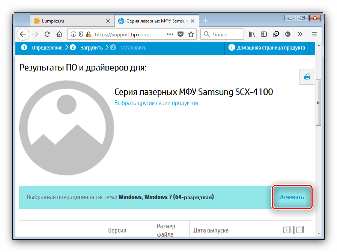337x252 pixels.
Task: Save the page to Pocket
Action: [181, 34]
